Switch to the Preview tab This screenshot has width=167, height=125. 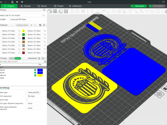[x=26, y=6]
